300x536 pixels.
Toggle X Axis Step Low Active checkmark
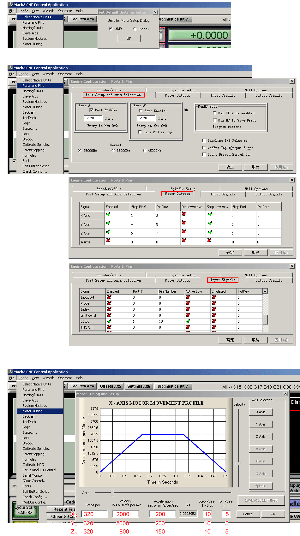coord(210,214)
